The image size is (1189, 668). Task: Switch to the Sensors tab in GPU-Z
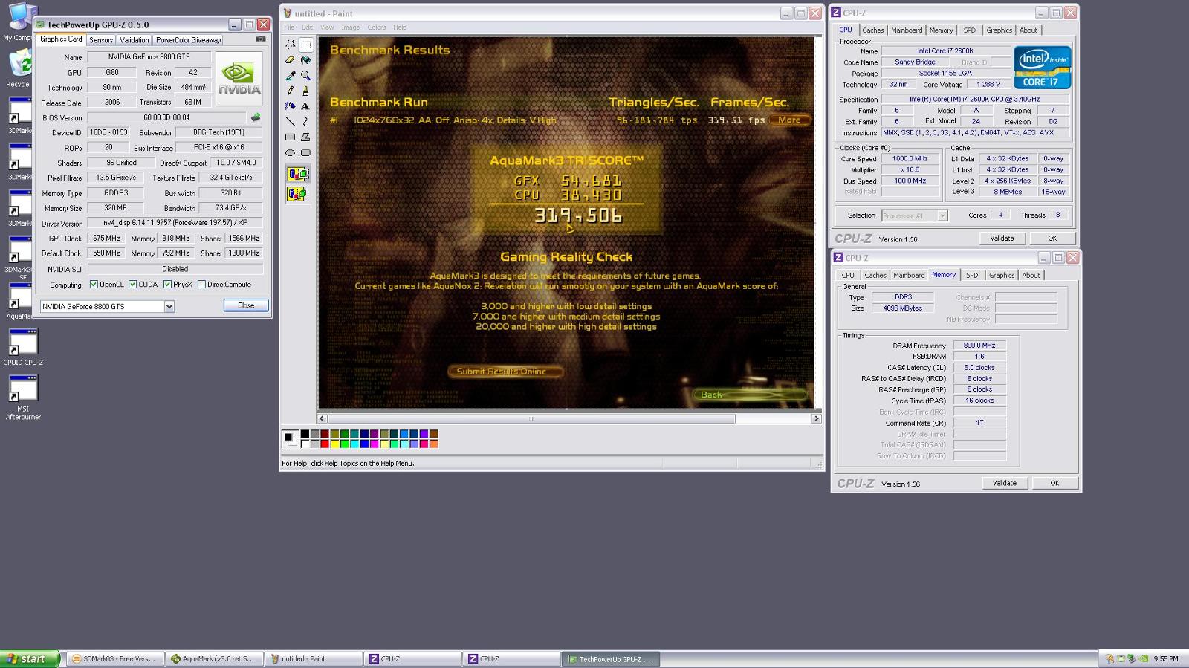(x=101, y=40)
